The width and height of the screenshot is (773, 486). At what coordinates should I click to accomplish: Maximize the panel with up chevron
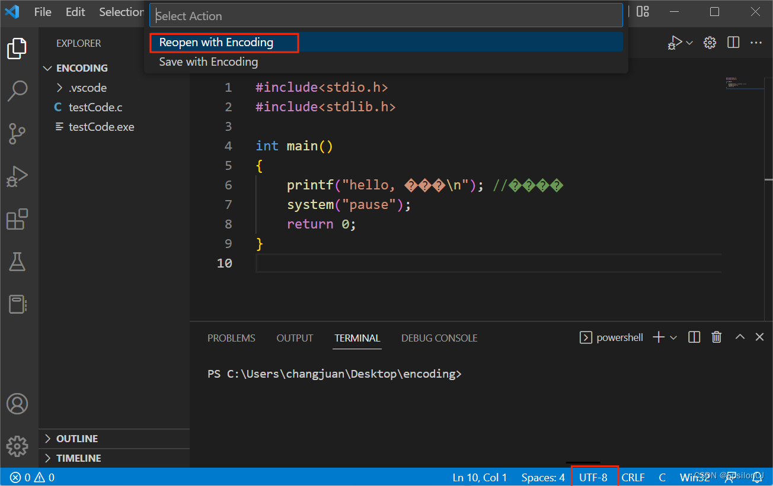740,337
